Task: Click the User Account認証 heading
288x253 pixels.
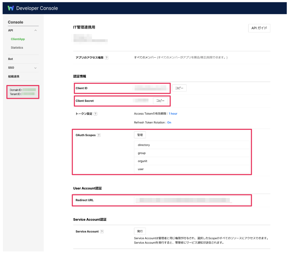Action: coord(87,188)
